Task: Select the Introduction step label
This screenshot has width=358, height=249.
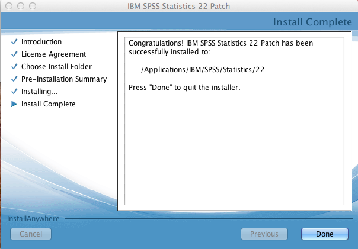Action: point(41,41)
